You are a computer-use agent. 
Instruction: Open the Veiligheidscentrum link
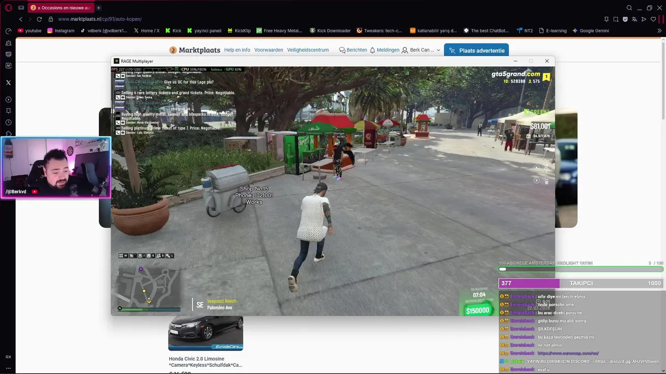308,50
